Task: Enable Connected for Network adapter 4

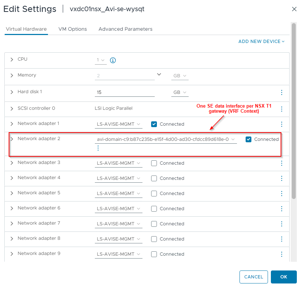Action: coord(154,178)
